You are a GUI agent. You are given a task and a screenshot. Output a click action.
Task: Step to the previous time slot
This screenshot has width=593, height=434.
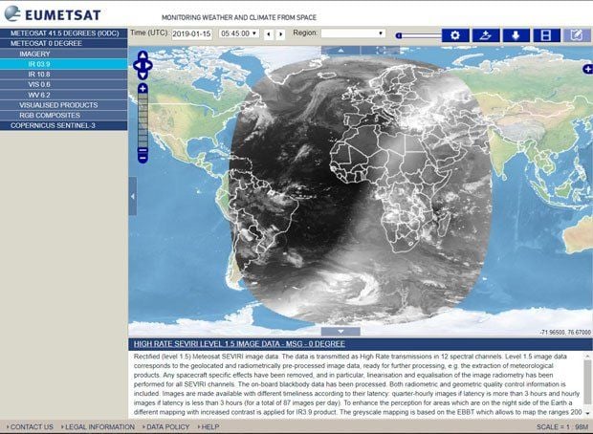click(x=268, y=34)
